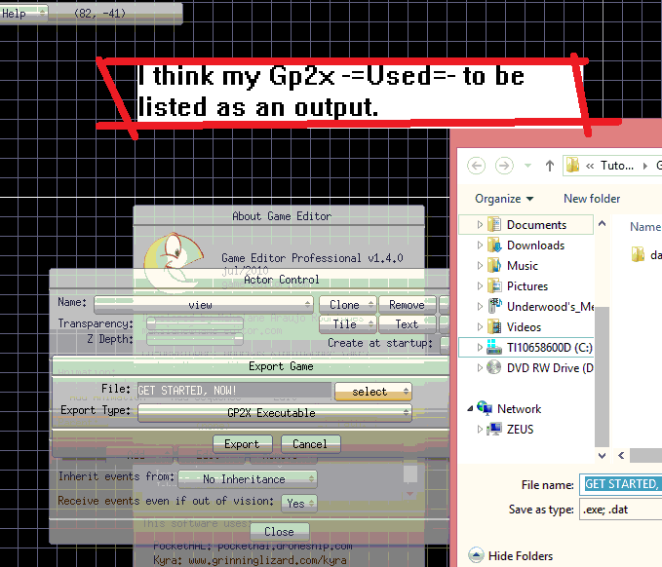Click the Documents library icon
The image size is (662, 567).
[494, 224]
